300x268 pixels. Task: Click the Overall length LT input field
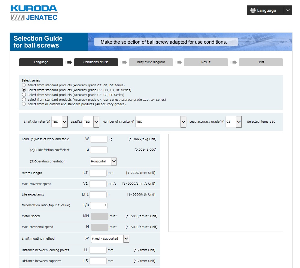[x=98, y=173]
